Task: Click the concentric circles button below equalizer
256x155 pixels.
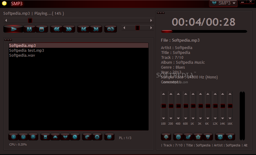Action: tap(178, 137)
